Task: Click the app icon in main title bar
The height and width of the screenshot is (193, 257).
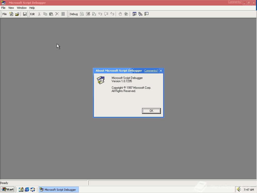Action: 3,3
